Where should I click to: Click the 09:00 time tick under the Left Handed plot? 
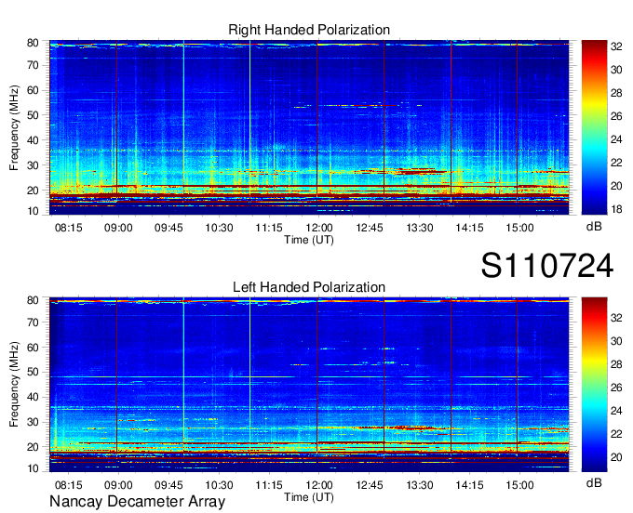coord(118,485)
